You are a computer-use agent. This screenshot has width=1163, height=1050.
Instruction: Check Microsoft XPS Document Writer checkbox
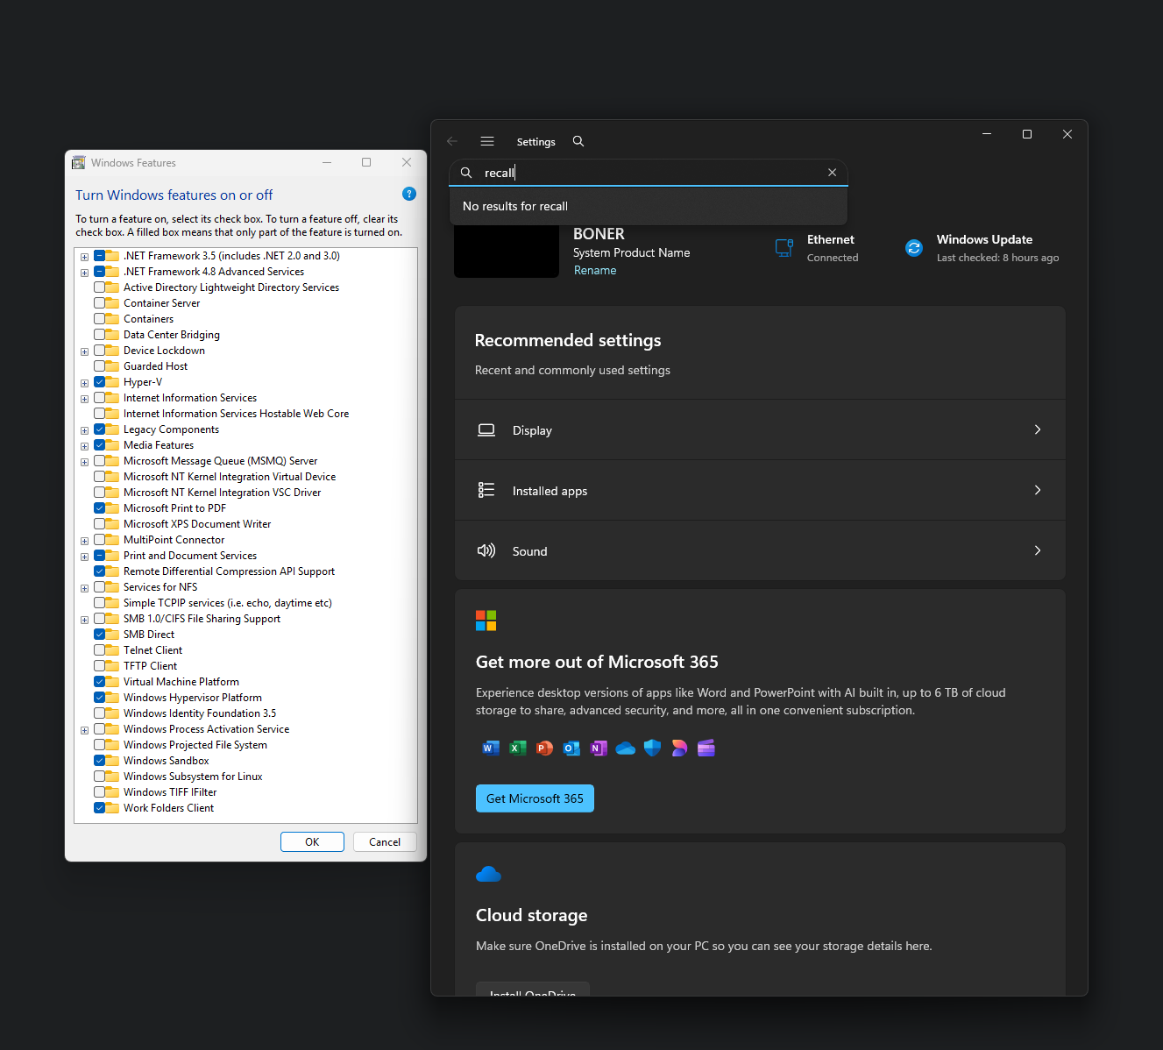99,524
